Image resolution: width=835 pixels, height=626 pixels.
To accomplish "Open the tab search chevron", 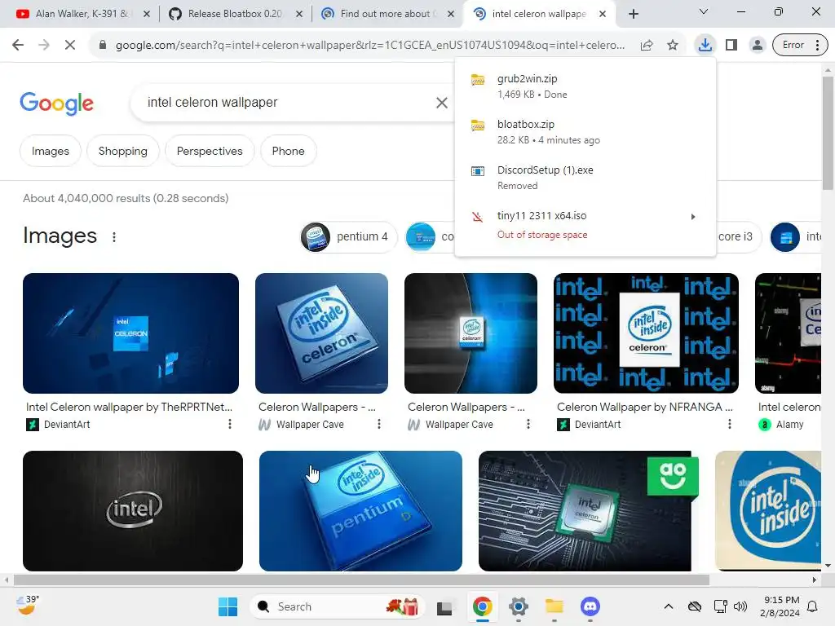I will [x=704, y=11].
